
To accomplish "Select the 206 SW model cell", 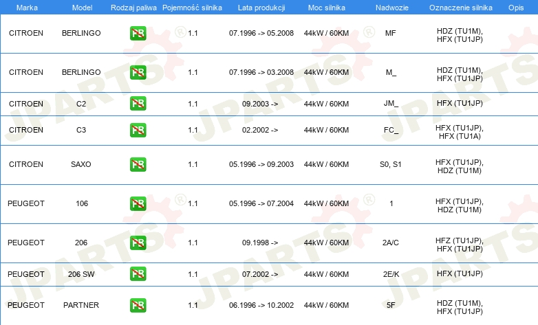I will tap(81, 274).
